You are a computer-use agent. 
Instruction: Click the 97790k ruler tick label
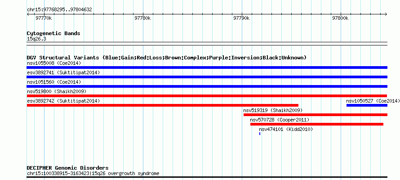242,18
